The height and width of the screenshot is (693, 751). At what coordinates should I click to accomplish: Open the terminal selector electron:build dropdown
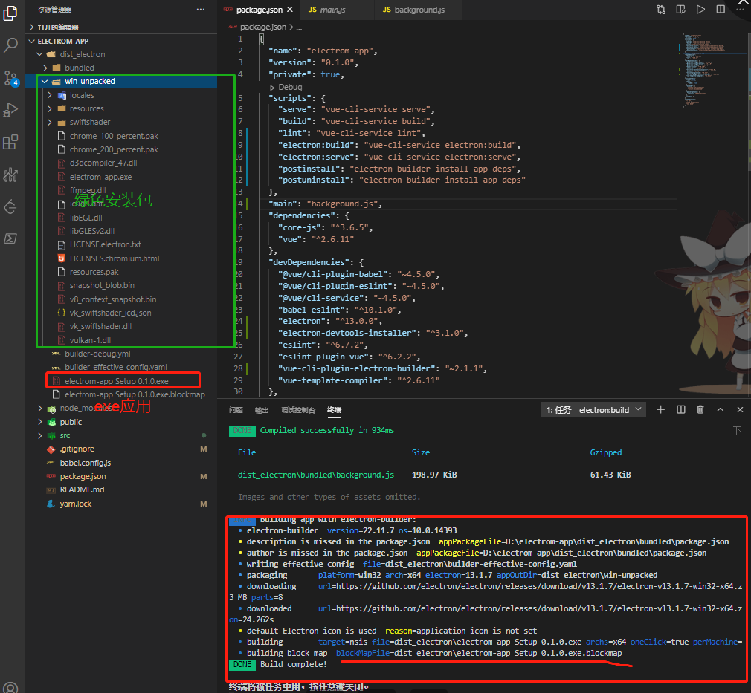593,410
